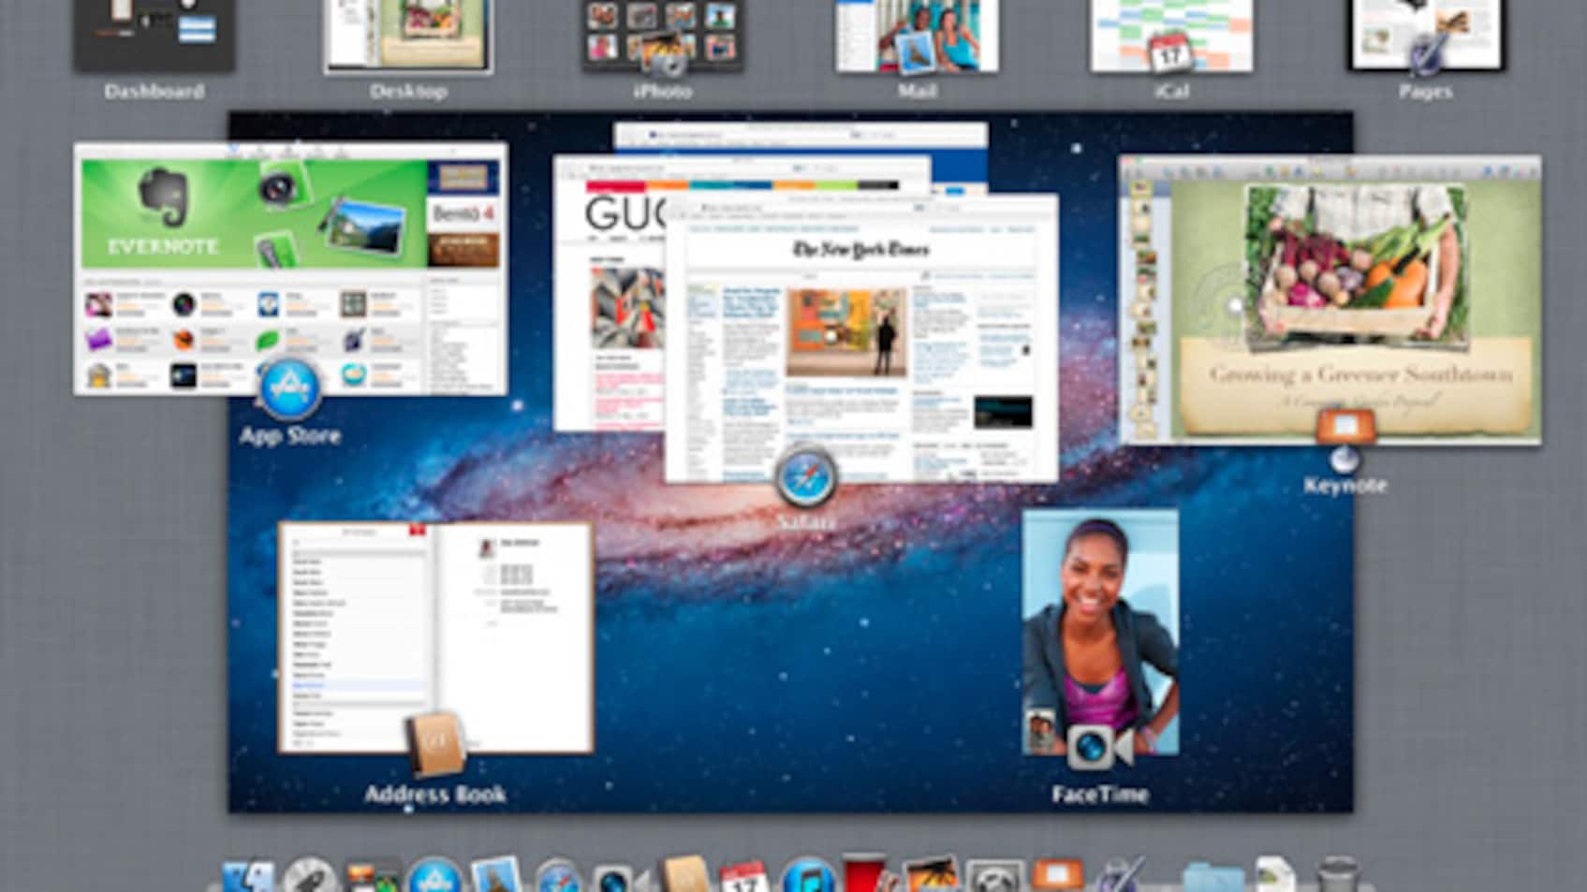Launch Safari compass icon in Dock
This screenshot has height=892, width=1587.
coord(559,876)
